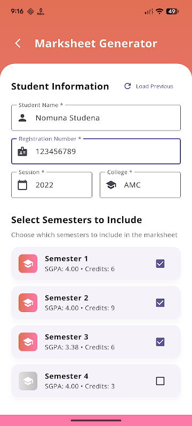This screenshot has width=192, height=426.
Task: Open the Session field showing 2022
Action: [x=52, y=185]
